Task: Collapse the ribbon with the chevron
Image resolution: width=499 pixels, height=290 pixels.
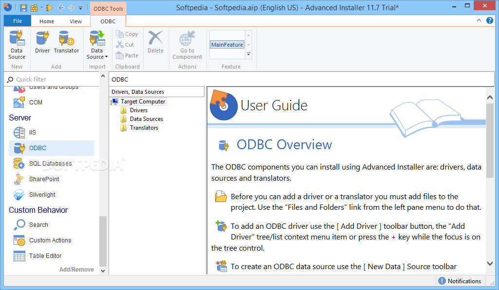Action: pyautogui.click(x=479, y=20)
